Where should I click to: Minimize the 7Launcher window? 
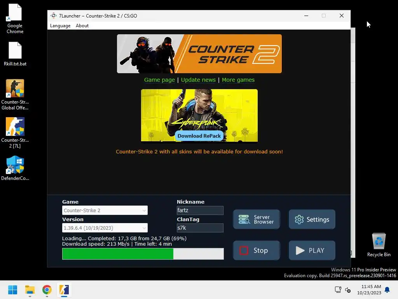tap(306, 16)
